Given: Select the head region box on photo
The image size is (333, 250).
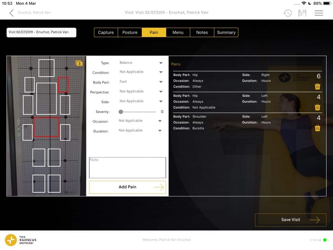Looking at the screenshot, I should [x=46, y=68].
